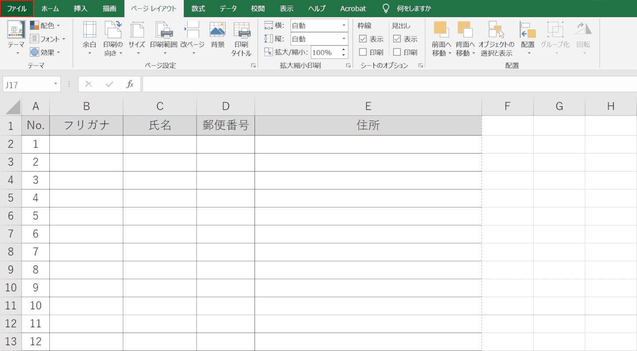Click the 氏名 header cell
637x351 pixels.
click(160, 125)
